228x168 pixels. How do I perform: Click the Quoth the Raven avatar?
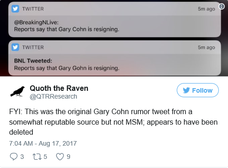[x=17, y=92]
